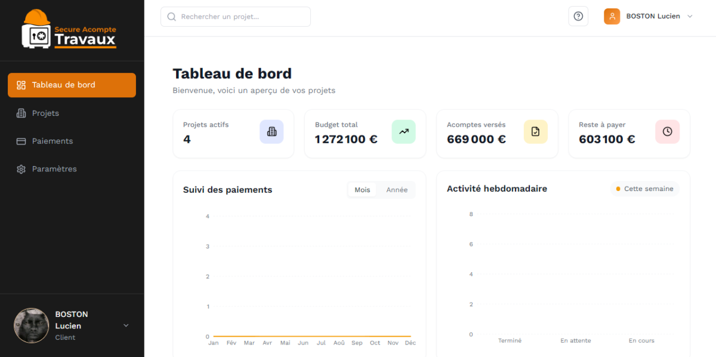Click the sidebar profile photo
This screenshot has height=357, width=716.
(x=31, y=325)
